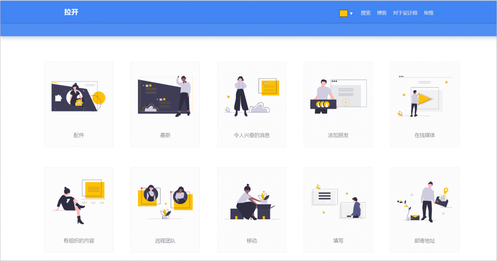Click the 移动 caption text
This screenshot has height=261, width=497.
click(x=251, y=240)
